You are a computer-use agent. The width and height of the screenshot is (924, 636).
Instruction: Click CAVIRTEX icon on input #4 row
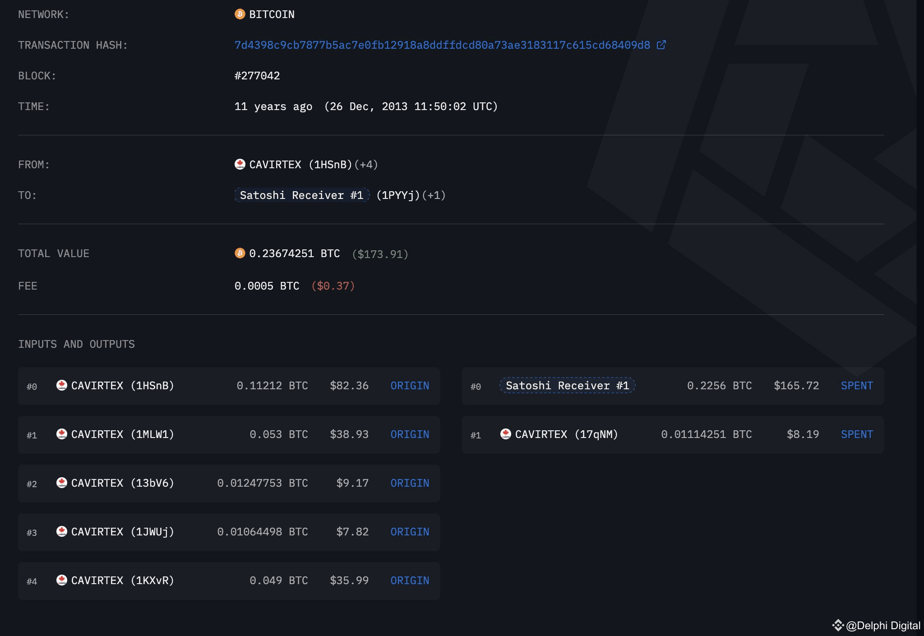pos(62,580)
